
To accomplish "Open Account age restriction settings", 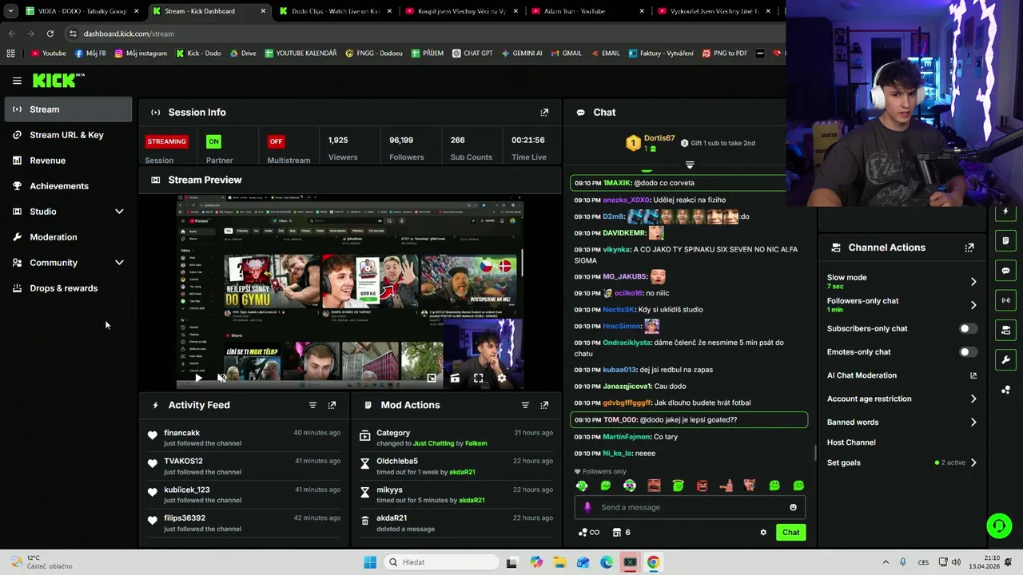I will pyautogui.click(x=902, y=399).
